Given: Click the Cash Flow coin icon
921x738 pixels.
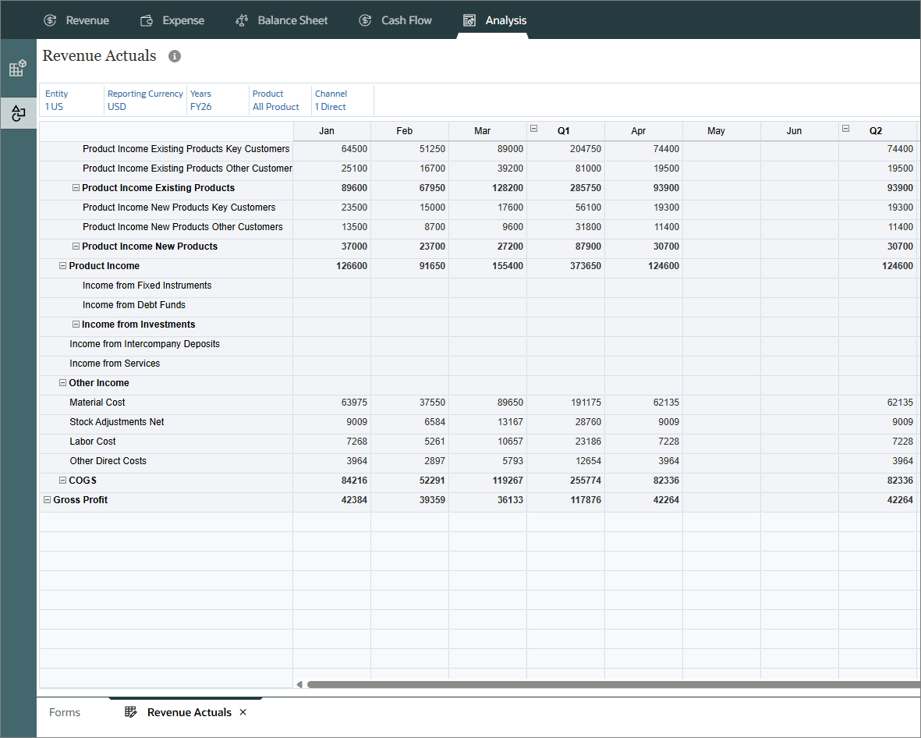Looking at the screenshot, I should click(365, 20).
